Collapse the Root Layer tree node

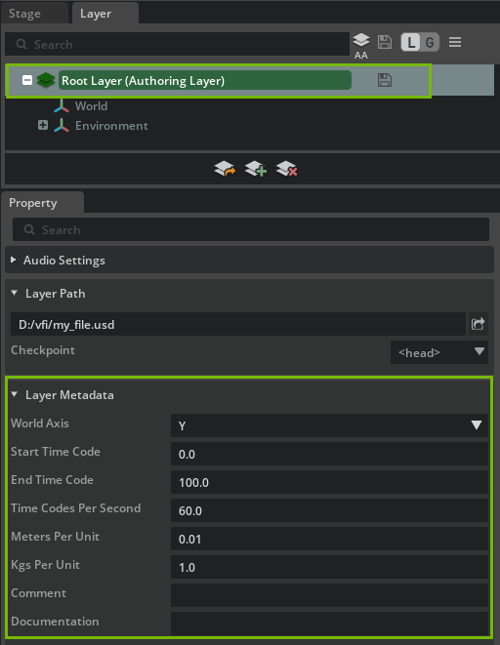(27, 80)
